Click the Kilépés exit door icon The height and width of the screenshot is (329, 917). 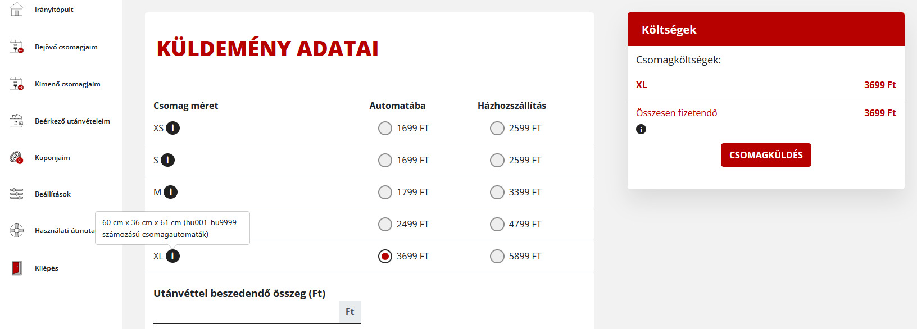17,268
